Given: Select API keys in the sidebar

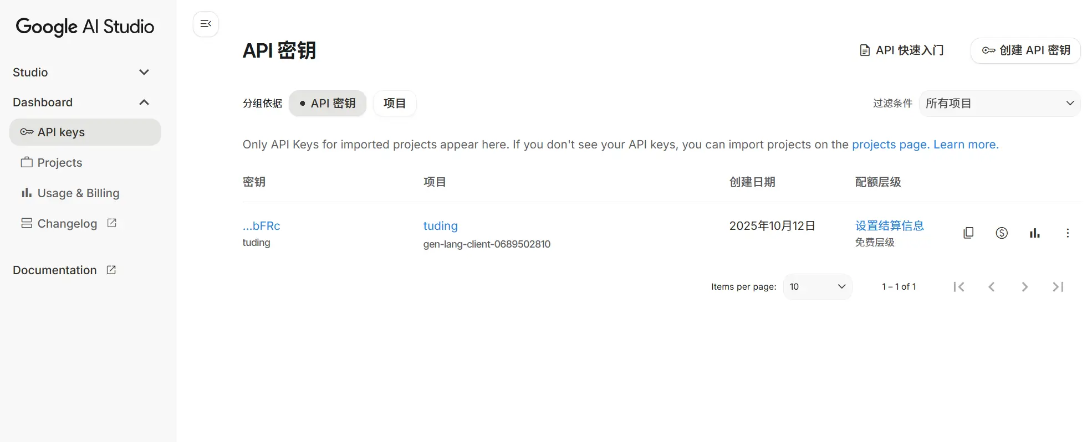Looking at the screenshot, I should pos(85,132).
